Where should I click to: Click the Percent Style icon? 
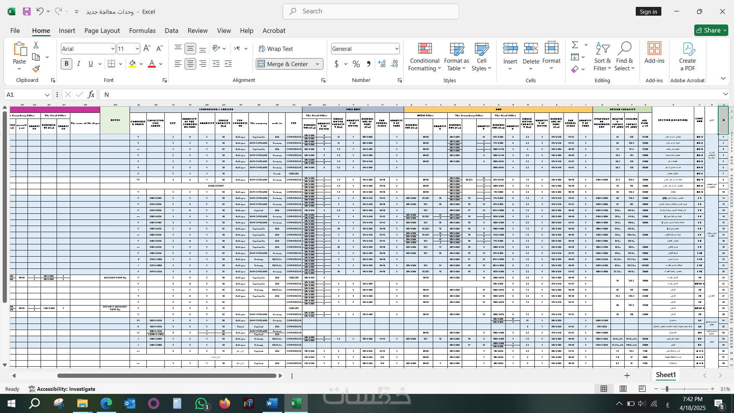click(x=356, y=64)
